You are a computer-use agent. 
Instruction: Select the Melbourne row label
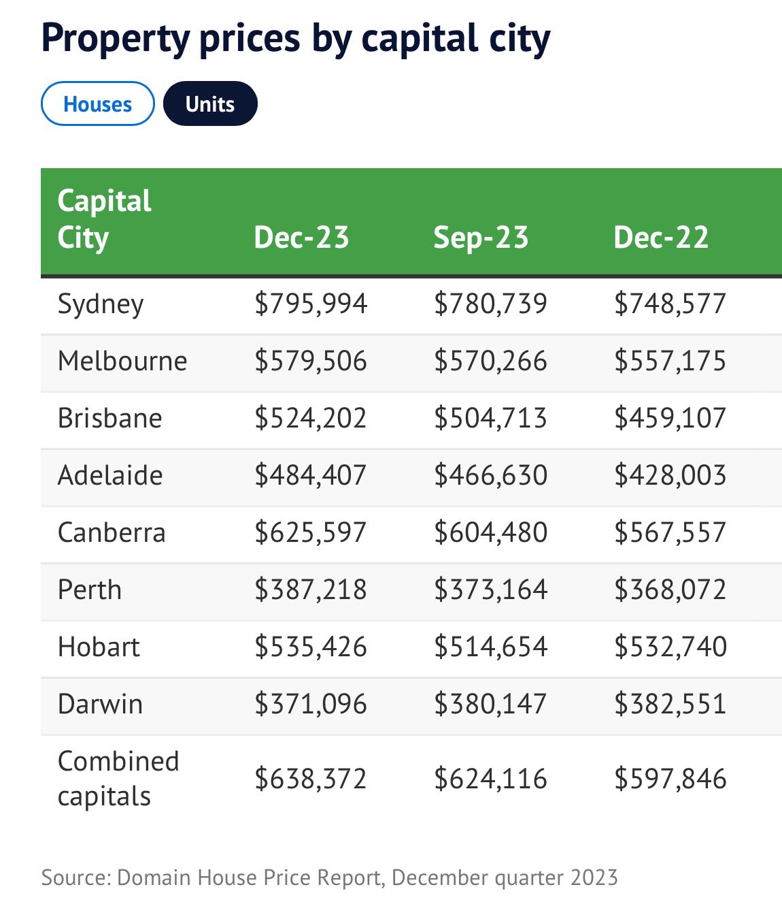pyautogui.click(x=122, y=361)
